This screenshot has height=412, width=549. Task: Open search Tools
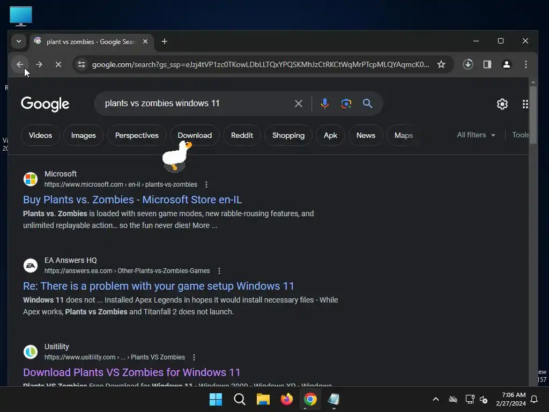(x=520, y=135)
